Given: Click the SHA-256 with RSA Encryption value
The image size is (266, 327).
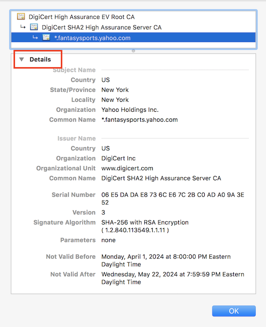Looking at the screenshot, I should click(145, 223).
